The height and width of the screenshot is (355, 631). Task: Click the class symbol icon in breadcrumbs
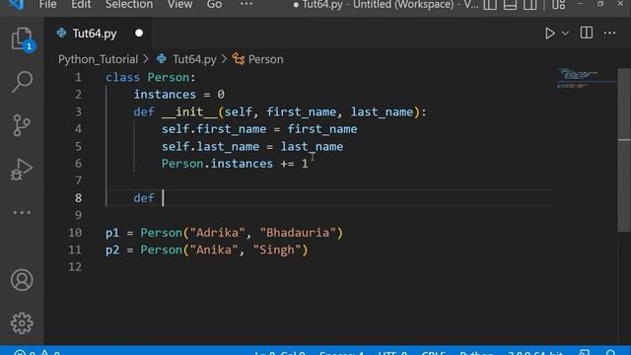239,59
